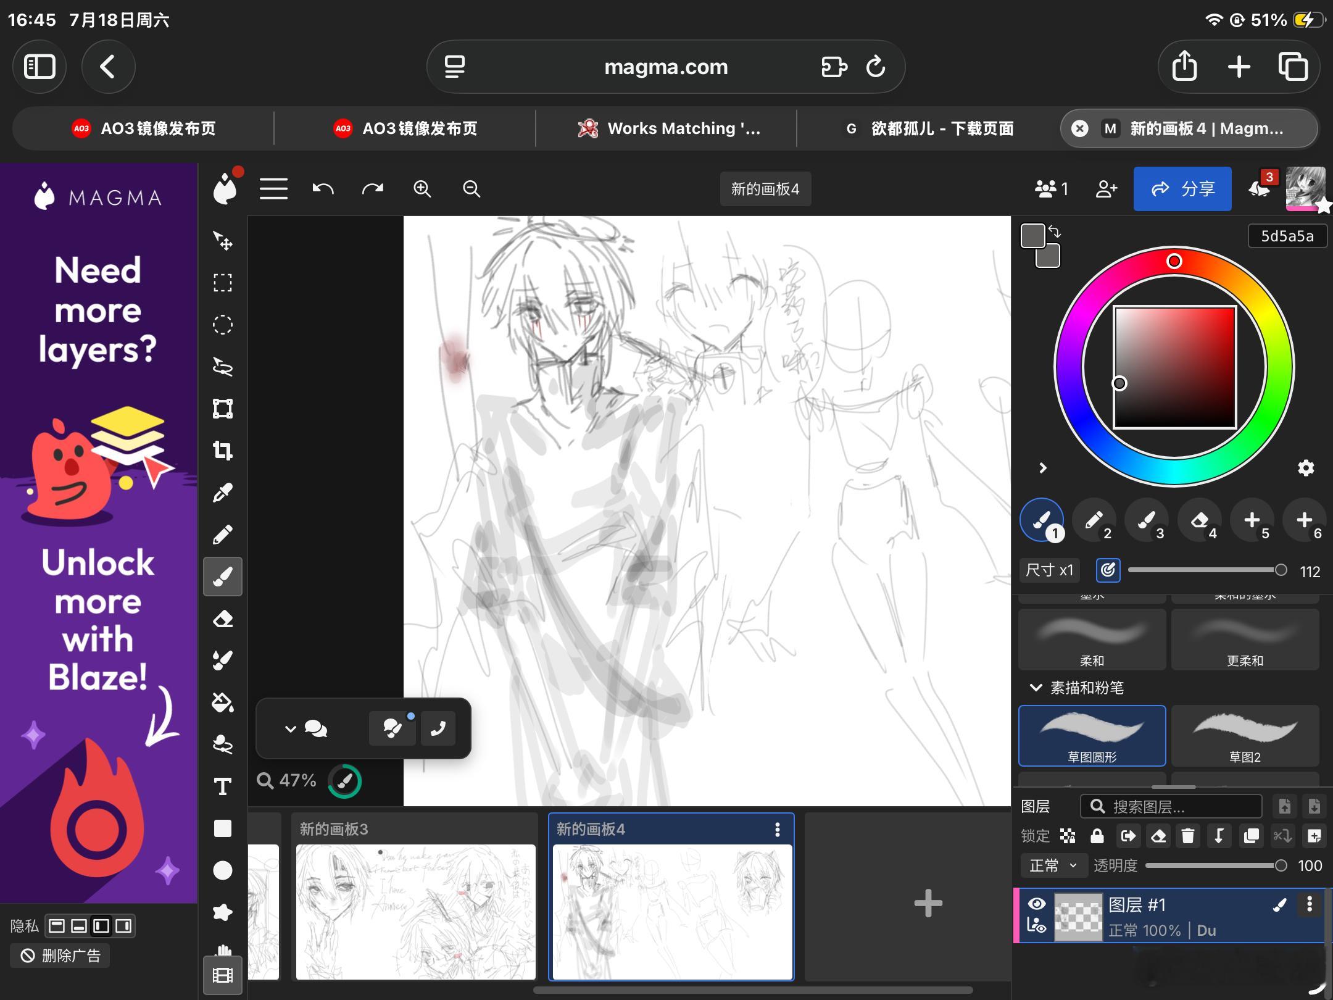This screenshot has width=1333, height=1000.
Task: Open the 尺寸 x1 size multiplier
Action: coord(1049,570)
